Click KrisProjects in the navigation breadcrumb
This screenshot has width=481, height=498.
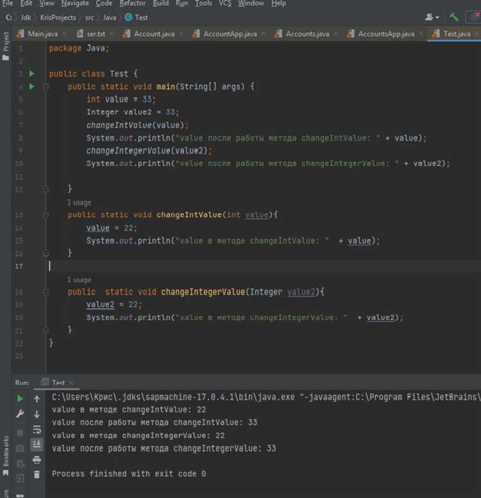(x=58, y=17)
